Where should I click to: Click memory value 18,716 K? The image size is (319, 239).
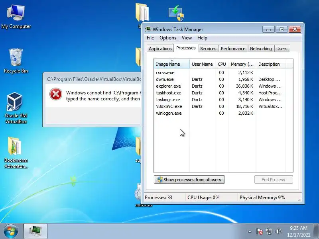point(244,106)
